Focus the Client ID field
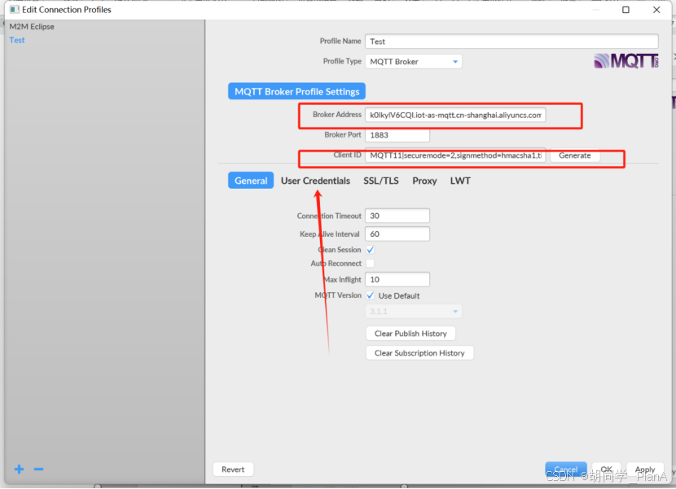The height and width of the screenshot is (489, 676). pos(455,155)
